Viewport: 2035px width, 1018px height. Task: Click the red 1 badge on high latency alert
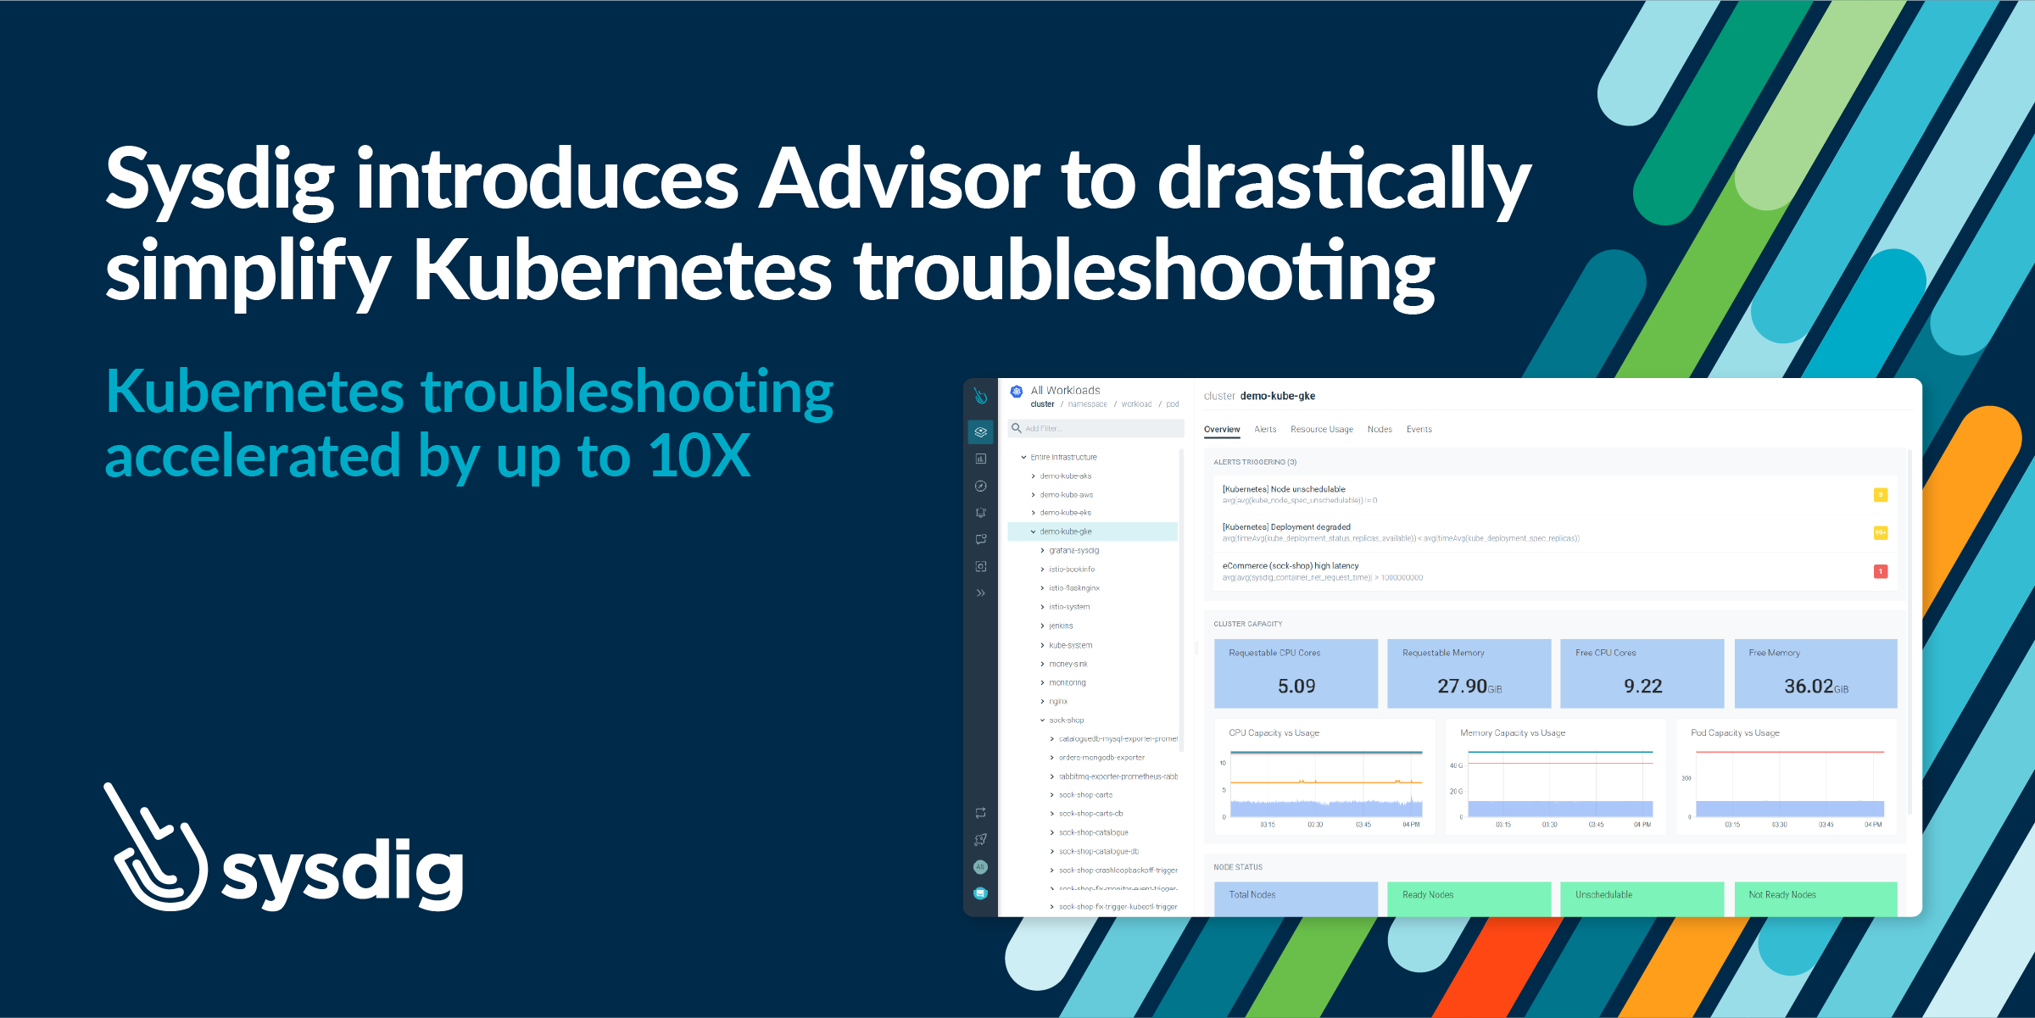(x=1880, y=571)
